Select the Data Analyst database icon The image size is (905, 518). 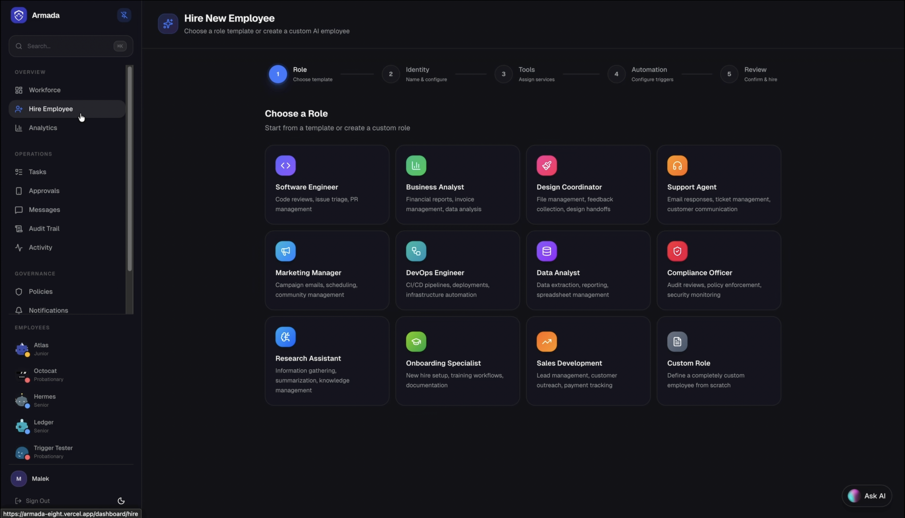coord(546,251)
